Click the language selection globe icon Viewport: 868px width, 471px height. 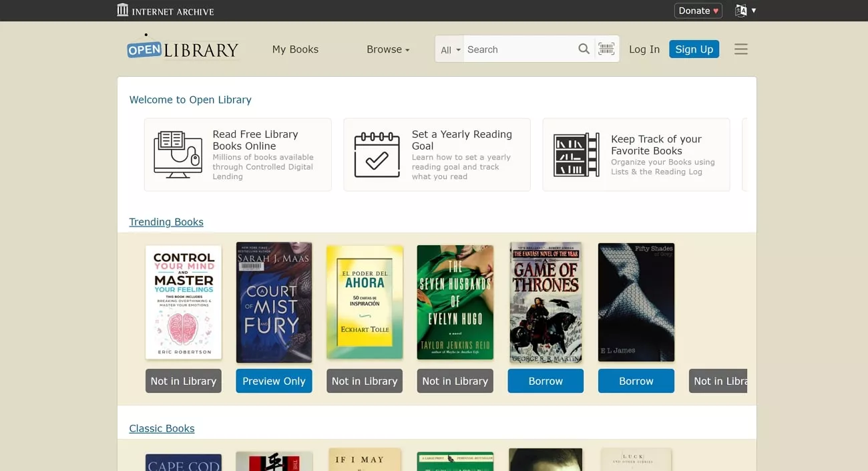tap(740, 10)
